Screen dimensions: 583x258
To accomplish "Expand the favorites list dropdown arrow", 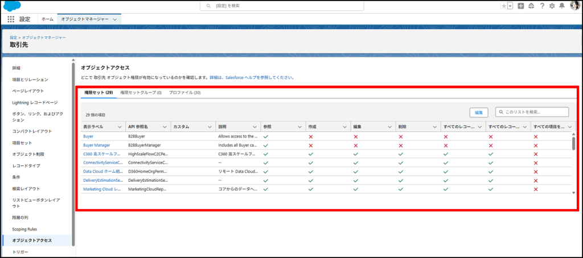I will coord(510,6).
